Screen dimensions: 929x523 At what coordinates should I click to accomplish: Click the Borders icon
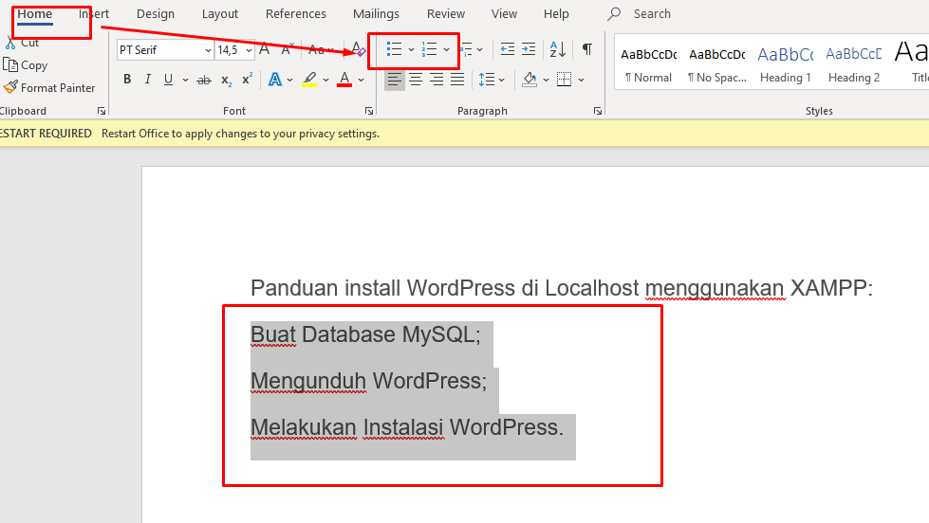point(564,80)
